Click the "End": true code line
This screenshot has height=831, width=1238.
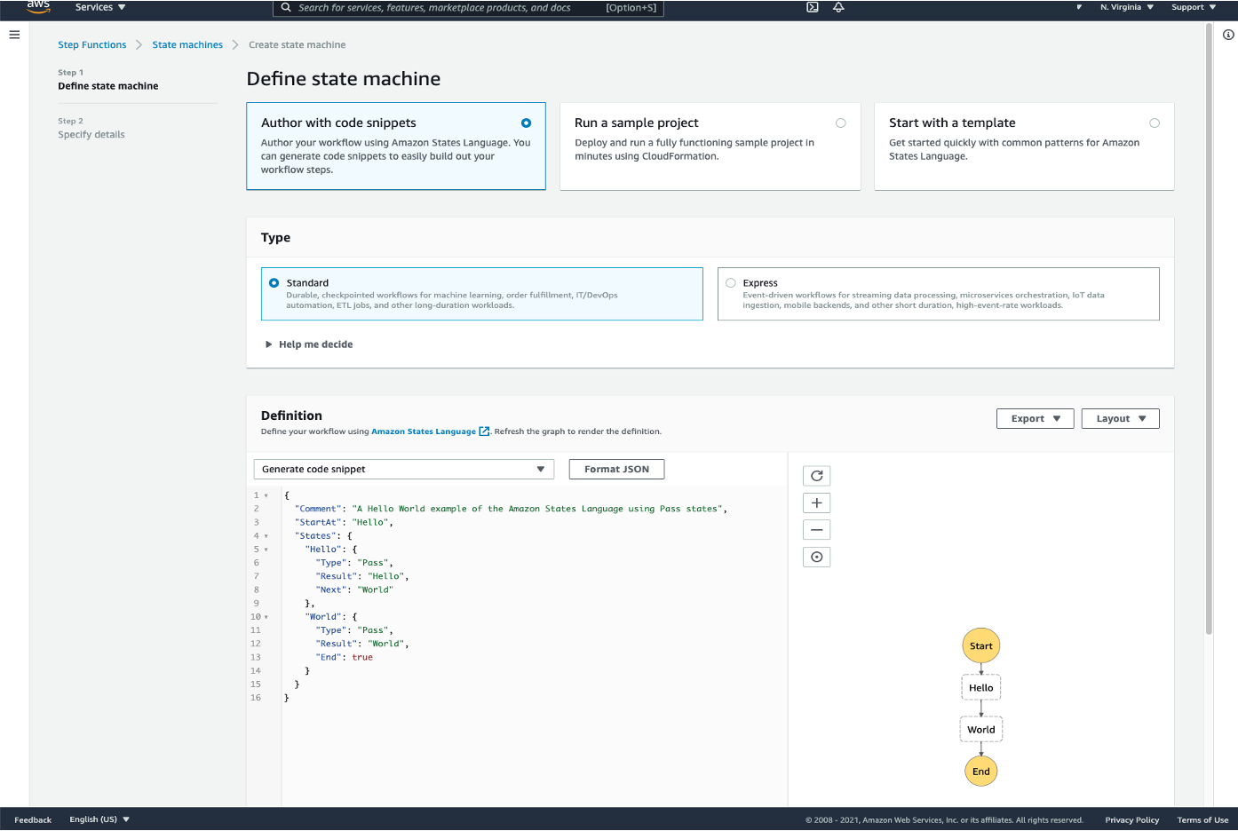pyautogui.click(x=345, y=657)
